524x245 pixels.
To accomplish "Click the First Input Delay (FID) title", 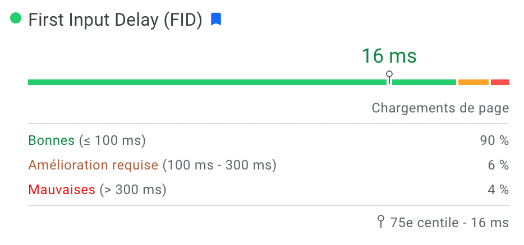I will [116, 20].
